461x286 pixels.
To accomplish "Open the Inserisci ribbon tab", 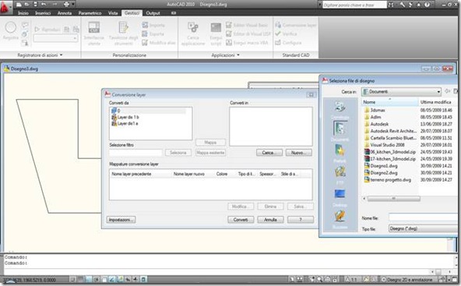I will [x=43, y=13].
